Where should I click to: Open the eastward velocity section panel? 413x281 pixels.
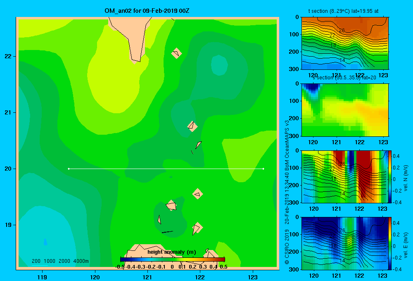click(345, 243)
